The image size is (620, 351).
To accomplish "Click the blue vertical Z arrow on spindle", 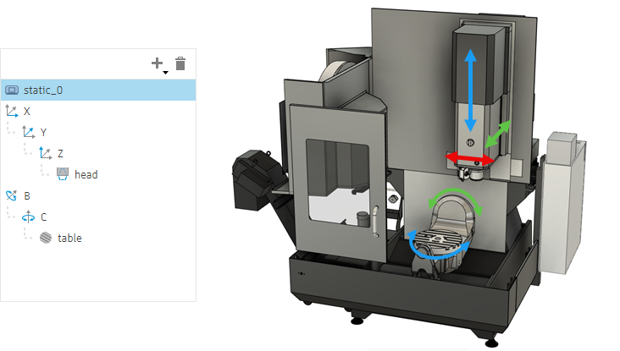I will (x=470, y=90).
